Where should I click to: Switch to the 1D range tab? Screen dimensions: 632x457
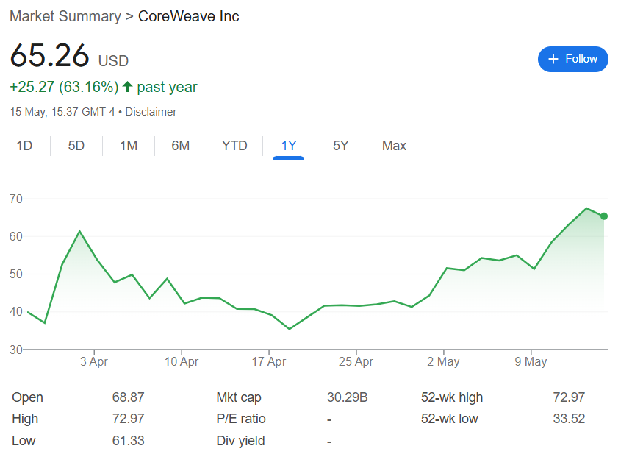[24, 146]
